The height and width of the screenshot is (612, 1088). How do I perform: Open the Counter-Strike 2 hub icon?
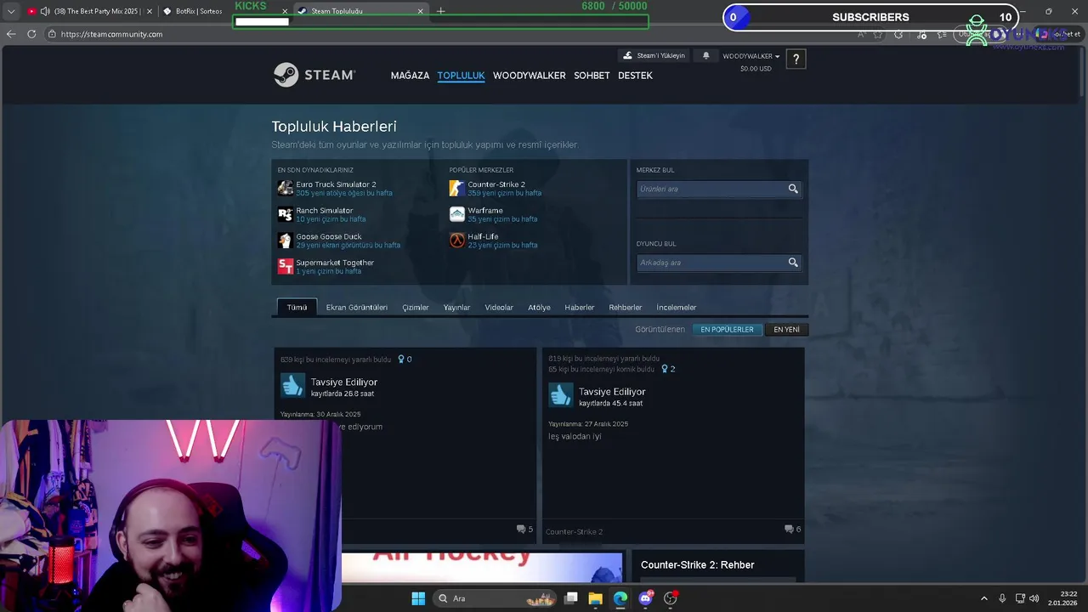[x=457, y=188]
